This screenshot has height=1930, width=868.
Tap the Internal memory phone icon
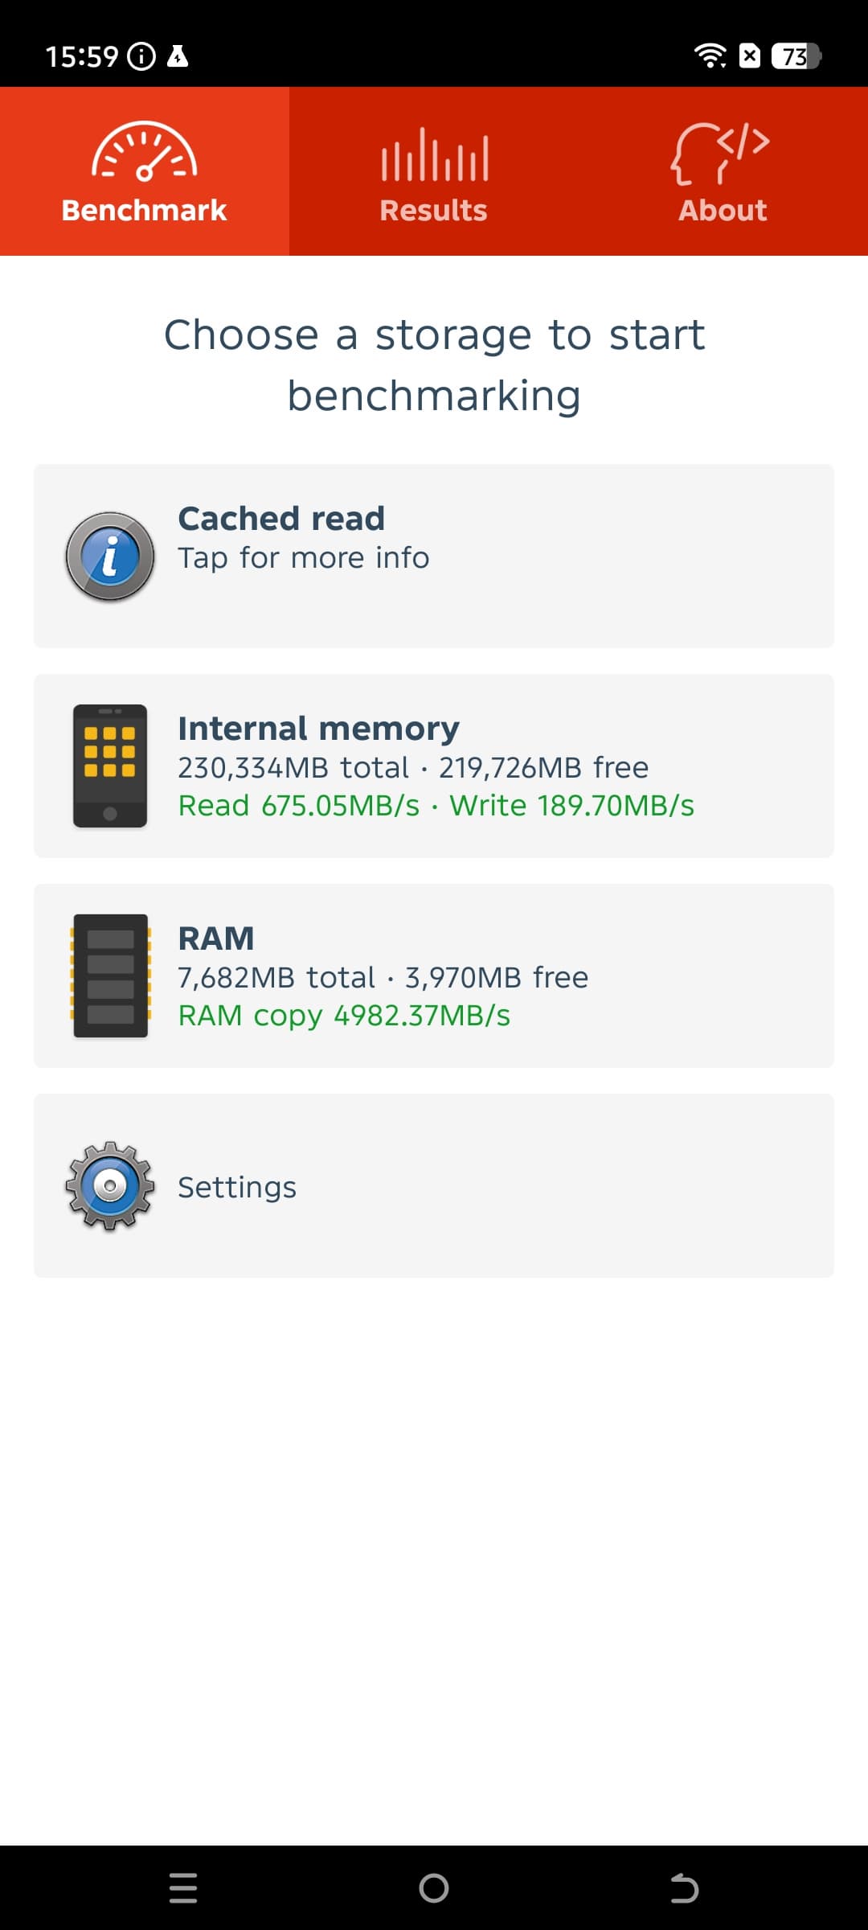click(x=110, y=766)
